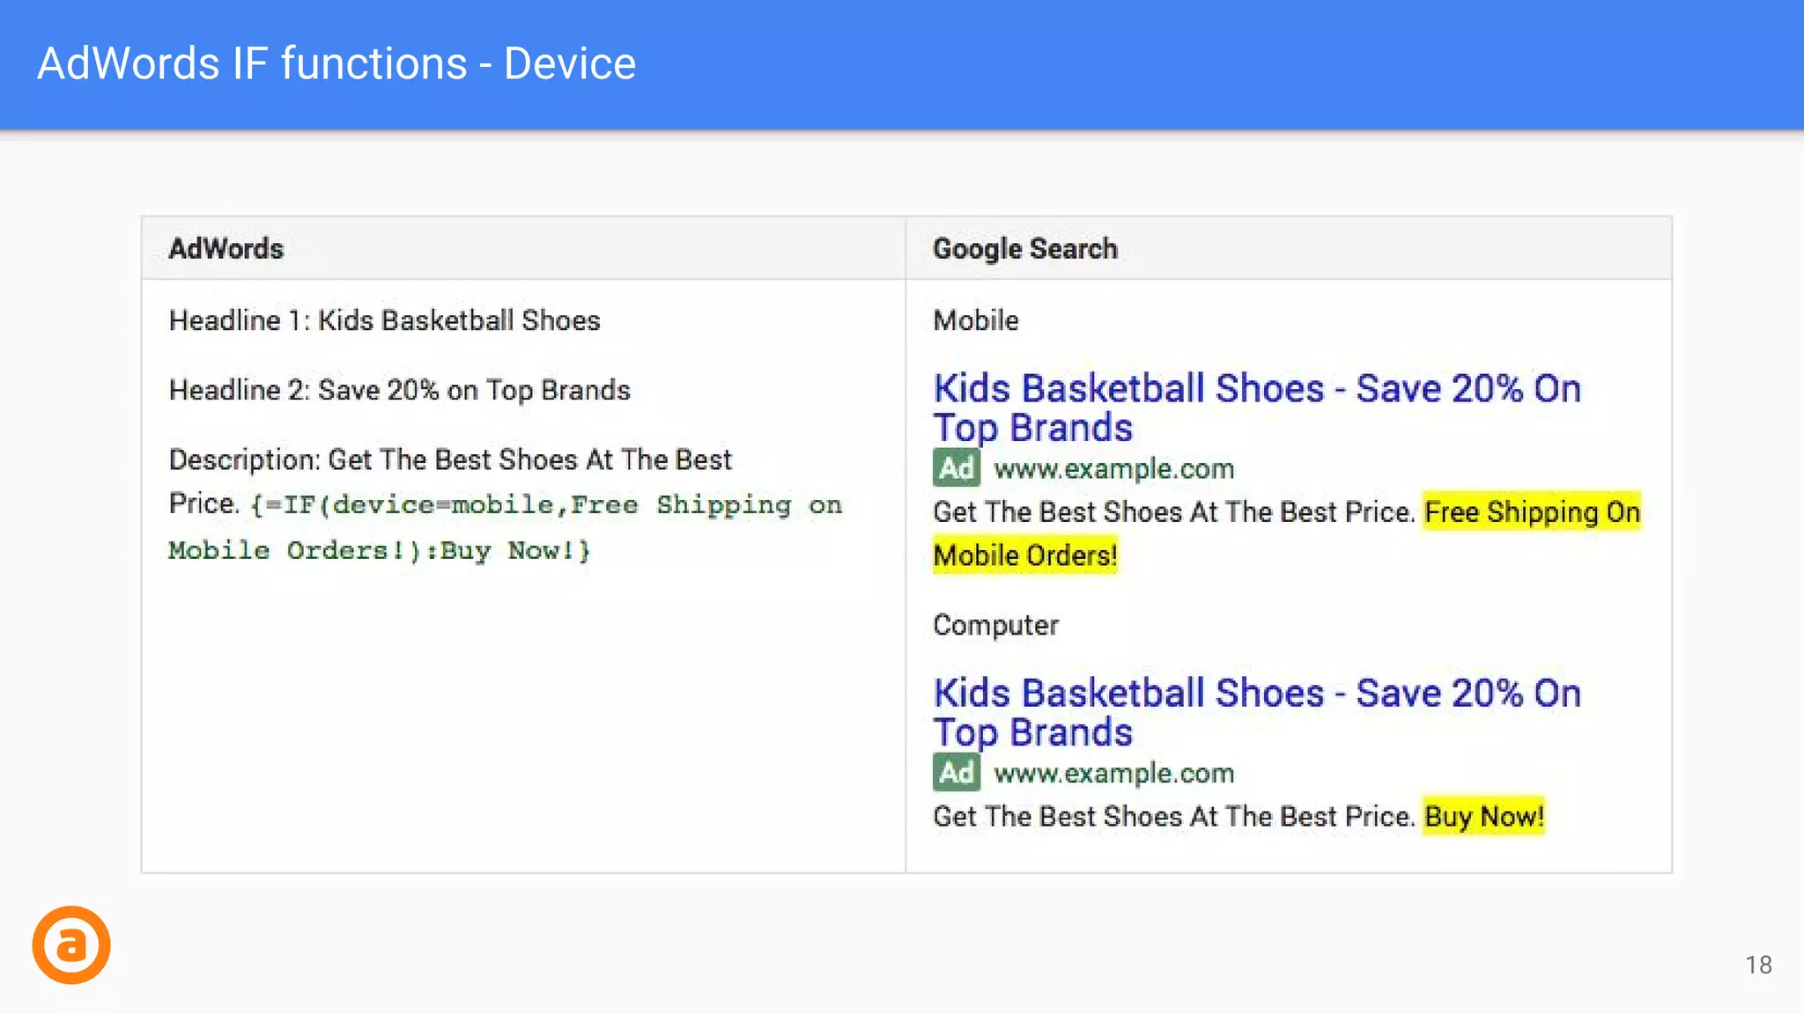Open the Mobile ad headline link
The width and height of the screenshot is (1804, 1014).
(1257, 408)
